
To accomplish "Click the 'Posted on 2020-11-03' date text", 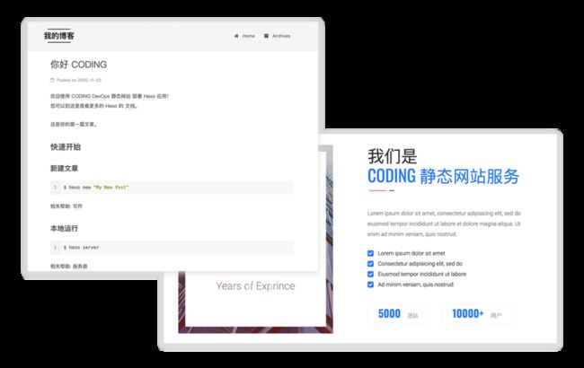I will 78,80.
